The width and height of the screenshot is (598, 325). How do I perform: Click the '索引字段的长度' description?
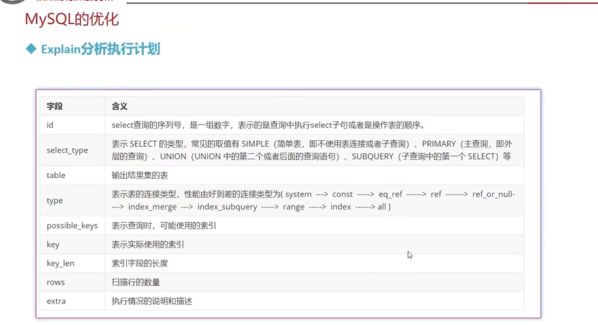(140, 263)
